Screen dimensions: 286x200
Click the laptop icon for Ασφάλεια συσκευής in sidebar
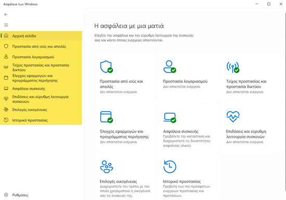pyautogui.click(x=6, y=89)
